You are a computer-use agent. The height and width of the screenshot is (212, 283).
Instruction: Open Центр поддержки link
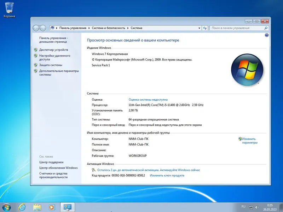[x=51, y=162]
